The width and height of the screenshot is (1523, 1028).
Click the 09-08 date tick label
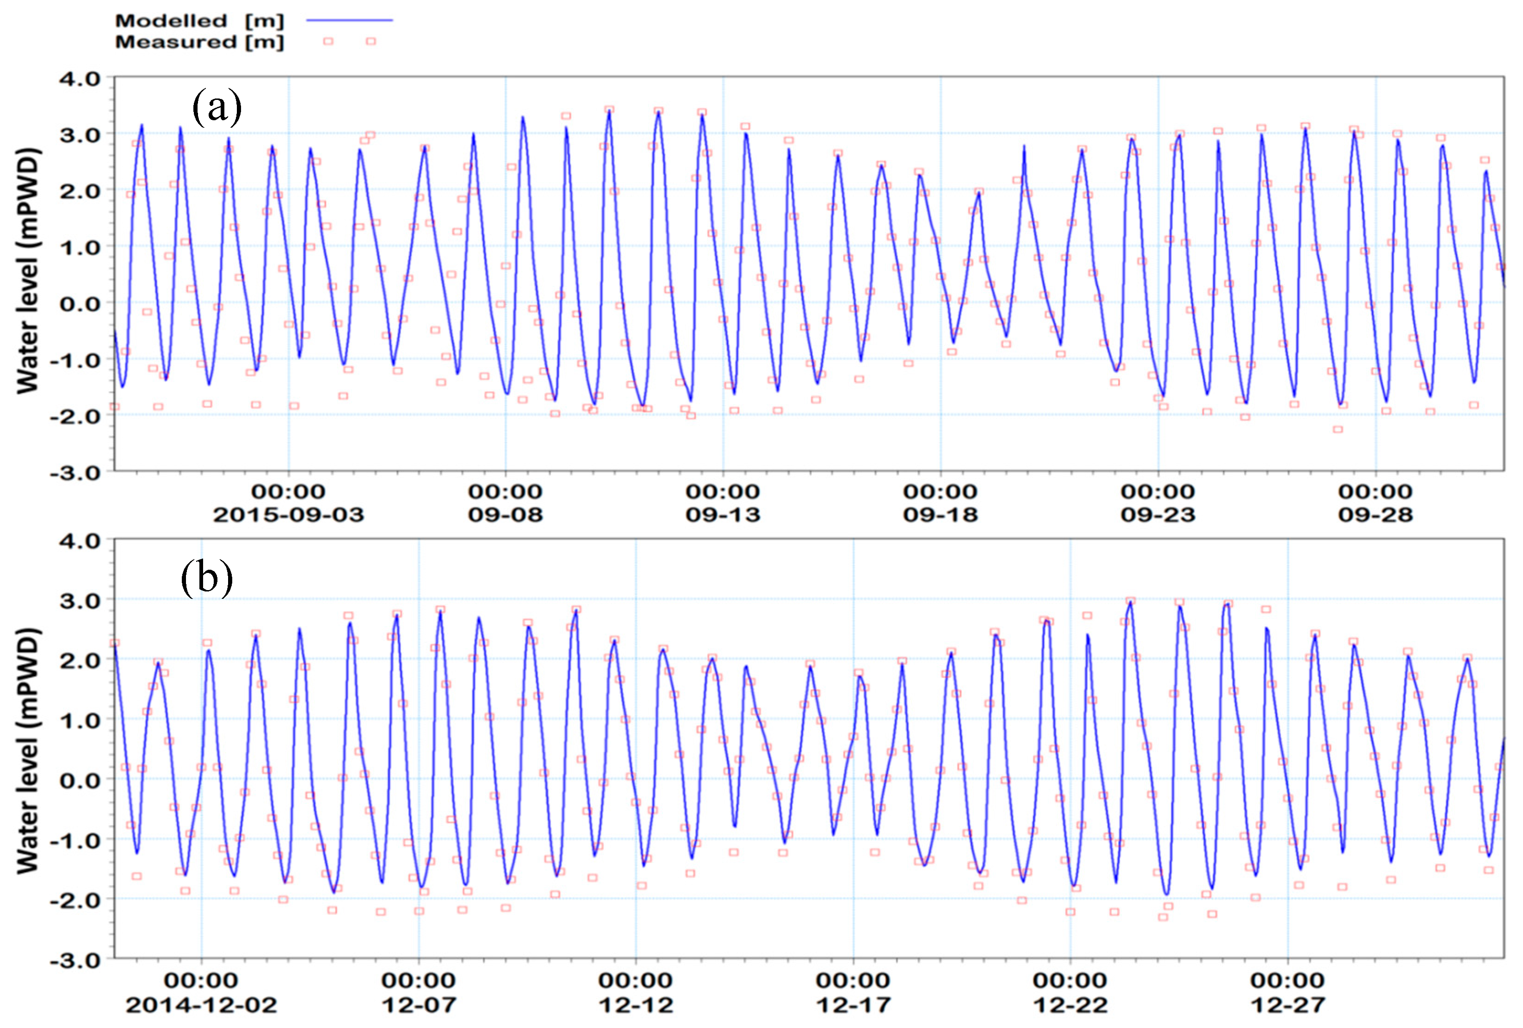505,515
